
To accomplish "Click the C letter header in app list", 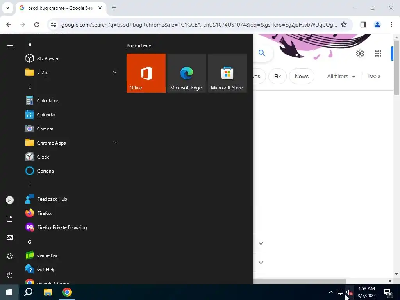I will pos(30,87).
